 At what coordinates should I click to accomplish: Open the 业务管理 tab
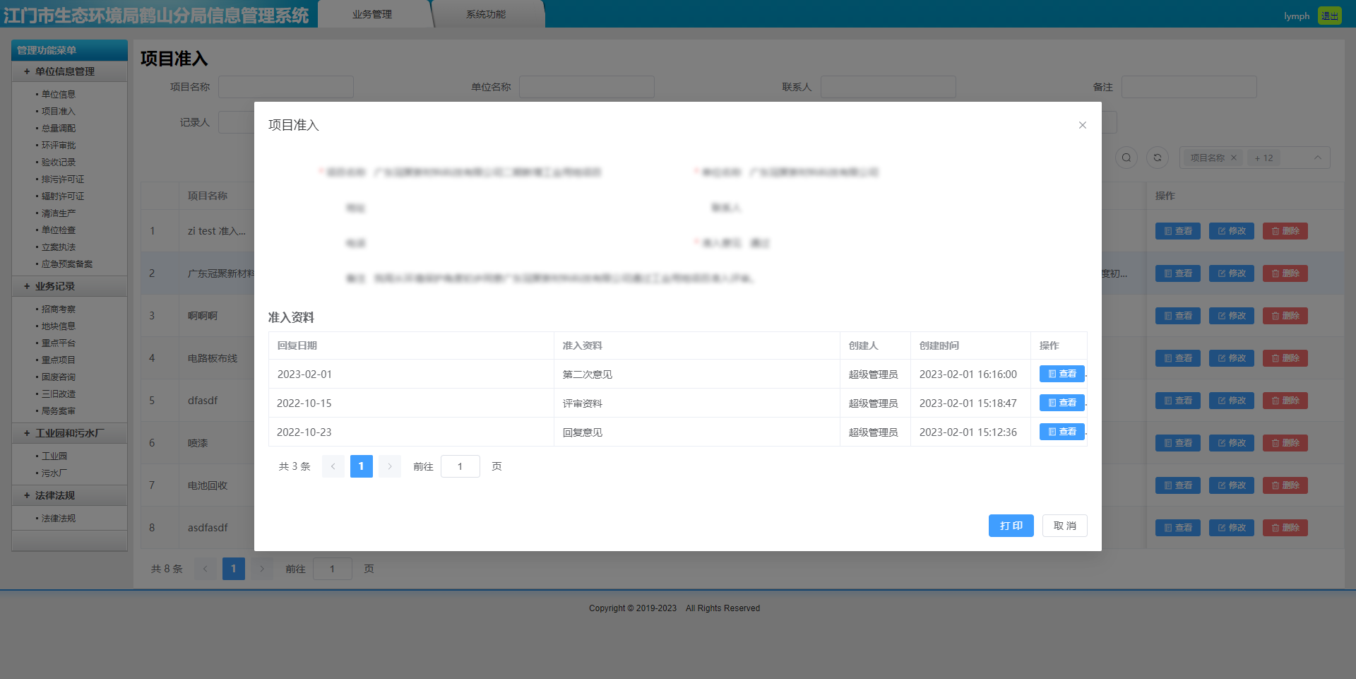pos(372,14)
